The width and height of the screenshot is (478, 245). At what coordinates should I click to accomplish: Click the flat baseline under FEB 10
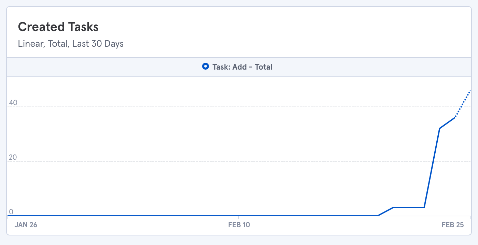[x=239, y=215]
